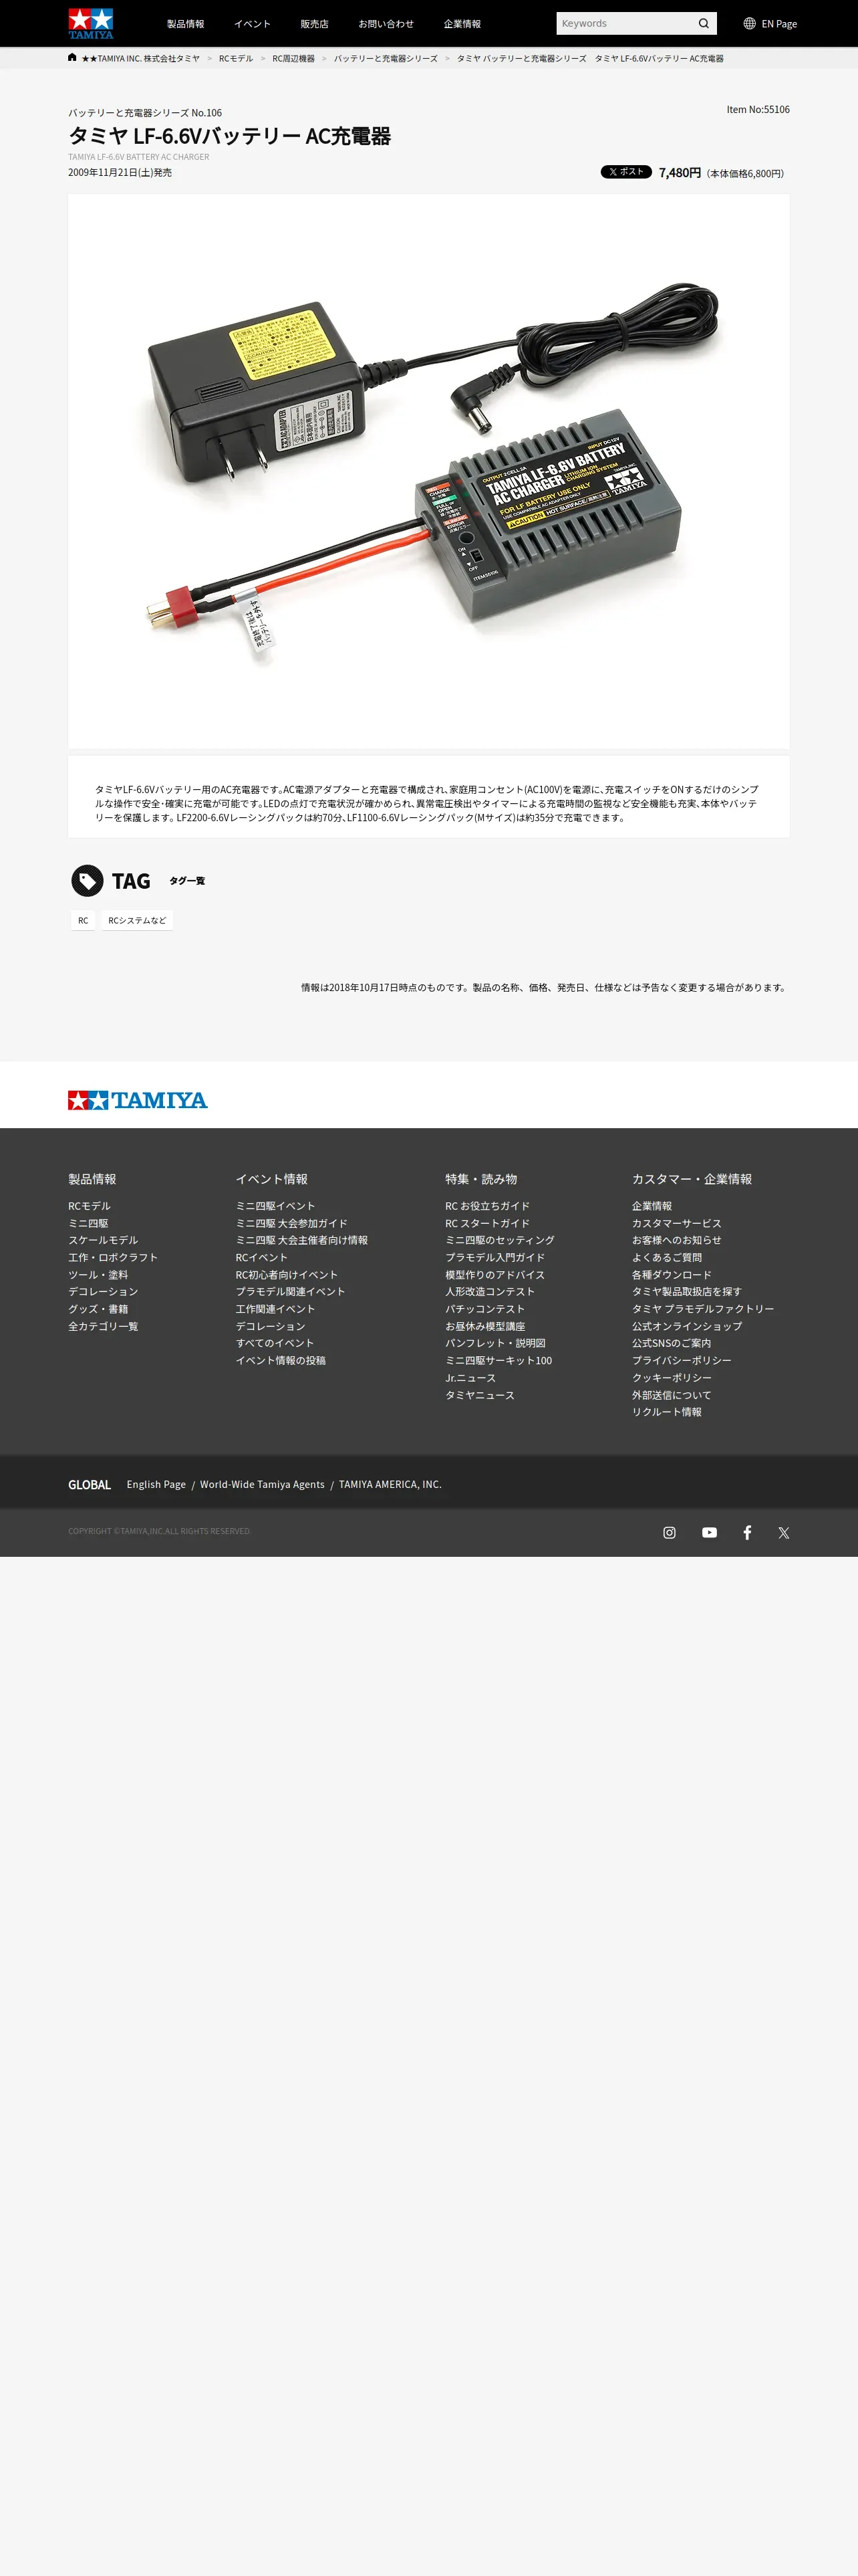
Task: Open World-Wide Tamiya Agents link
Action: tap(262, 1484)
